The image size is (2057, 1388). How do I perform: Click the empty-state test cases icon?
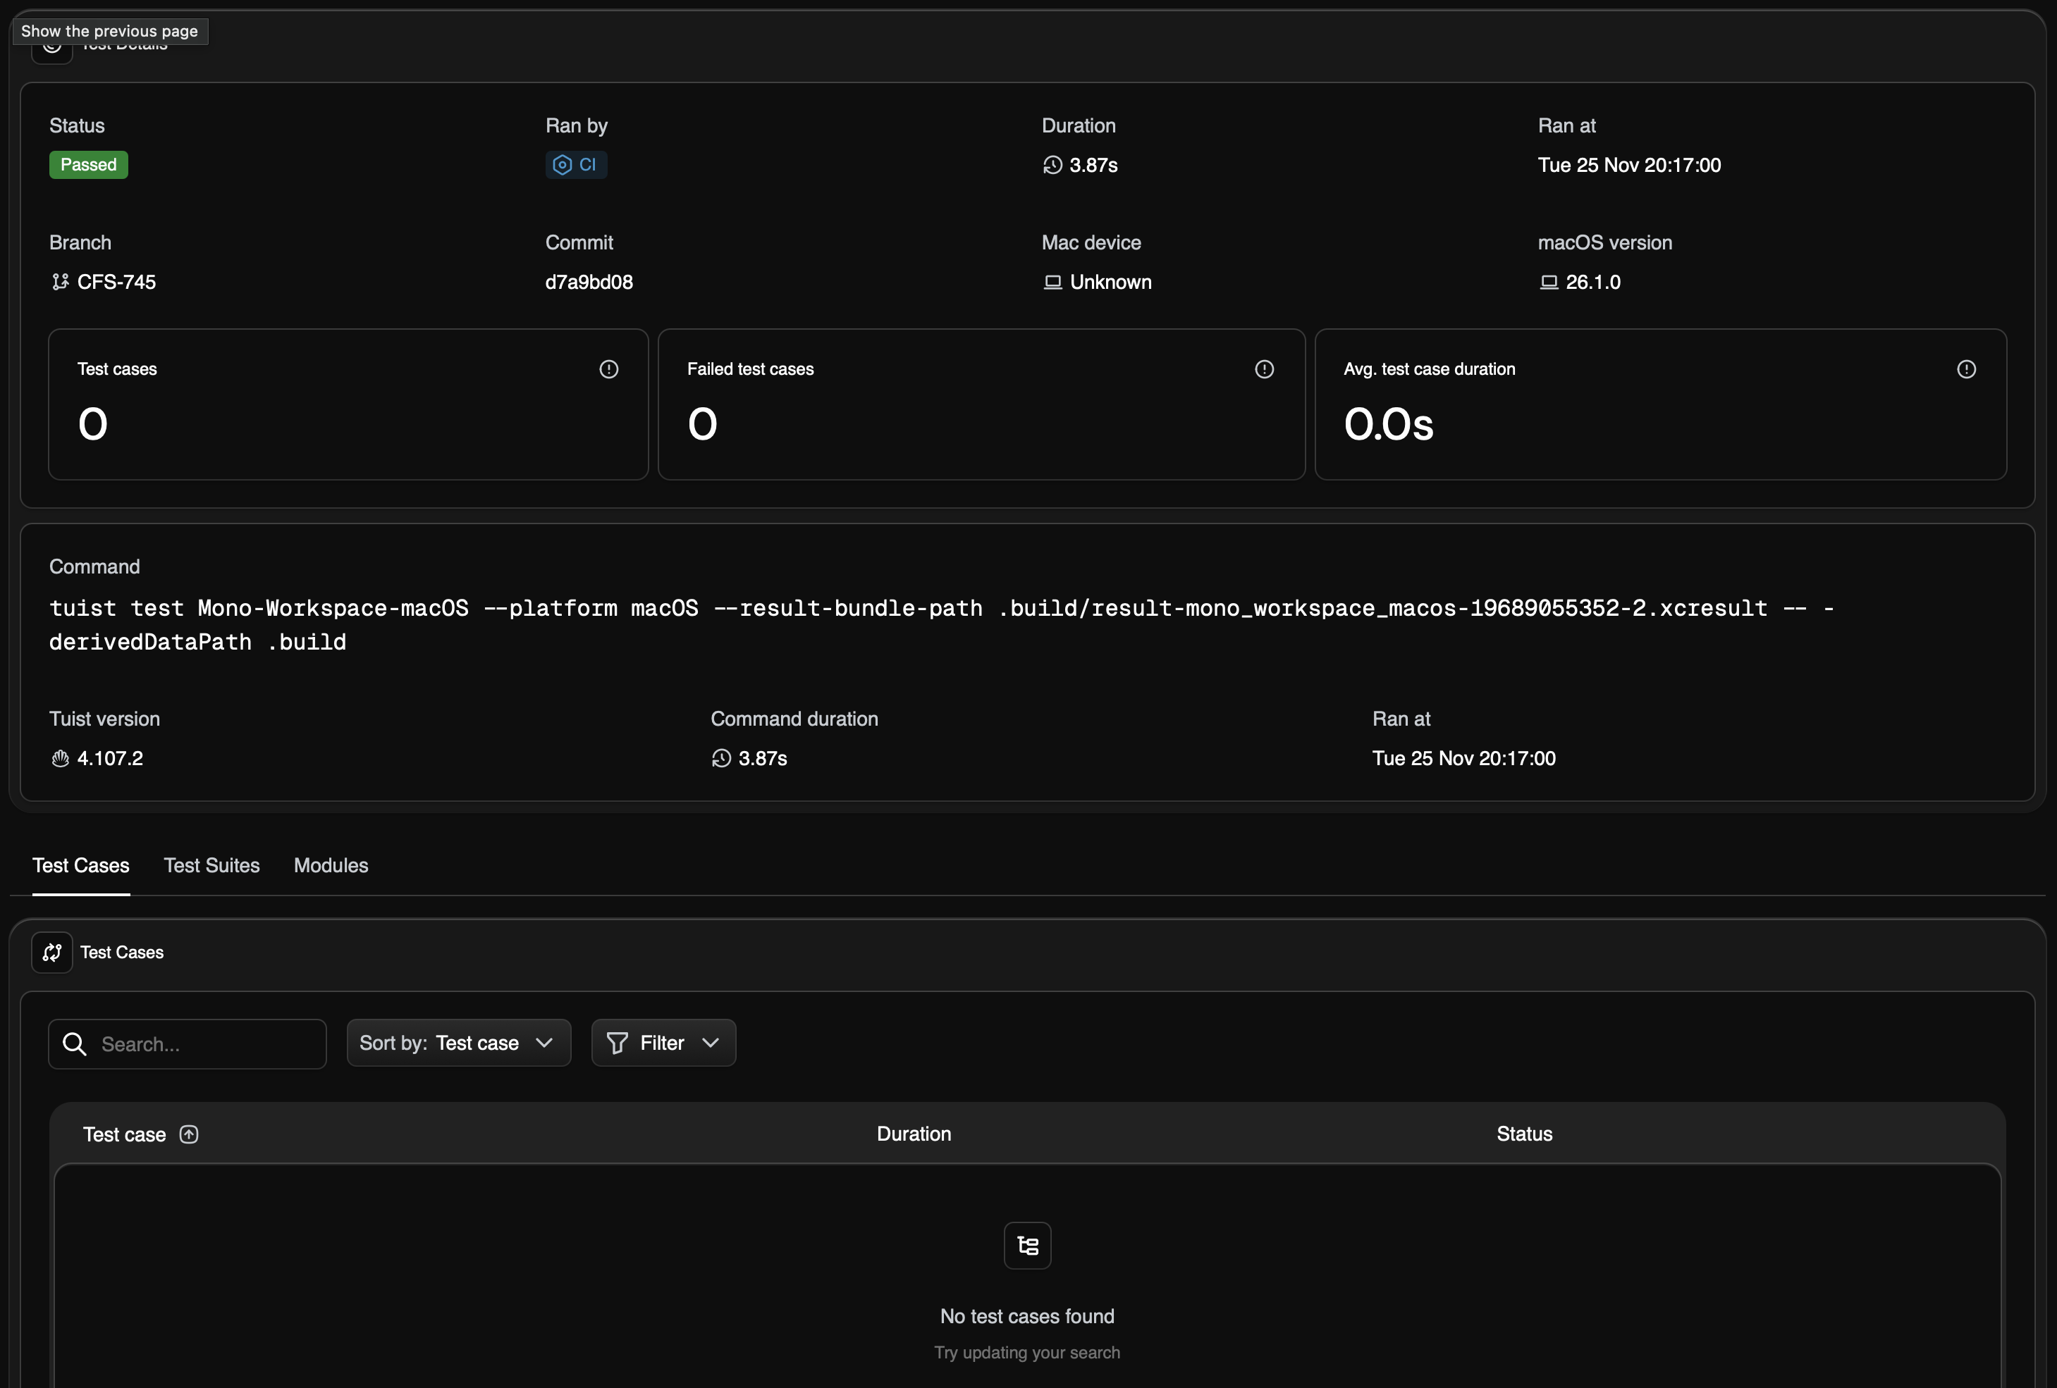click(x=1026, y=1246)
